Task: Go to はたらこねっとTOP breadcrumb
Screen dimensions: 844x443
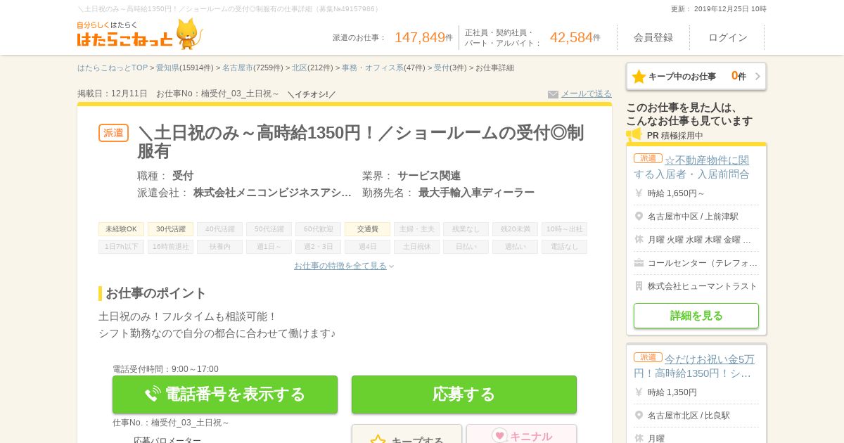Action: point(113,68)
